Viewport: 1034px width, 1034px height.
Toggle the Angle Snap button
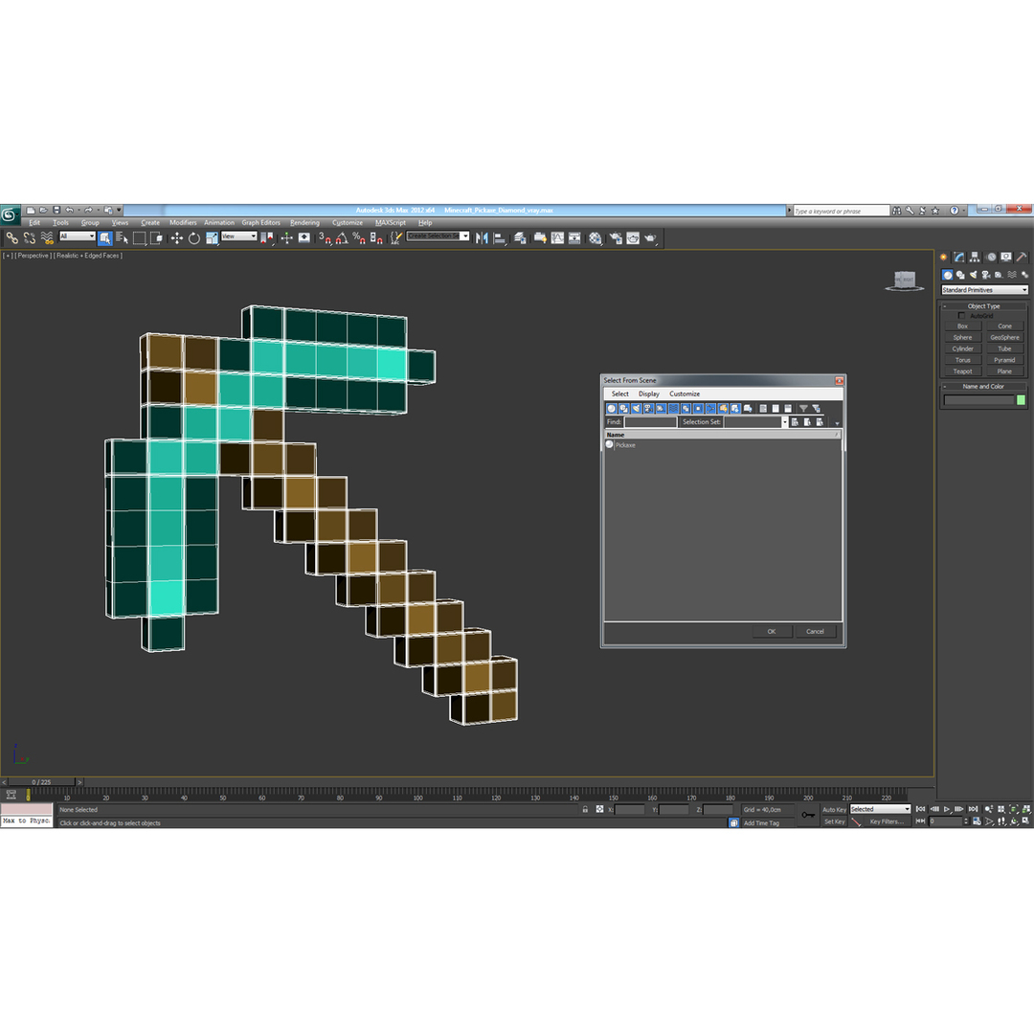342,238
